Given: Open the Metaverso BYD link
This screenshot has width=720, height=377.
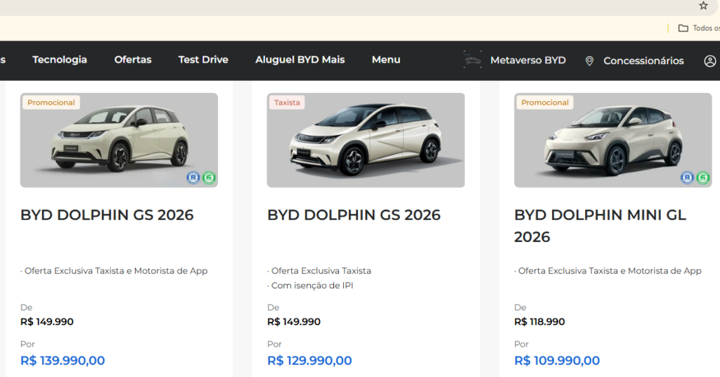Looking at the screenshot, I should point(528,60).
